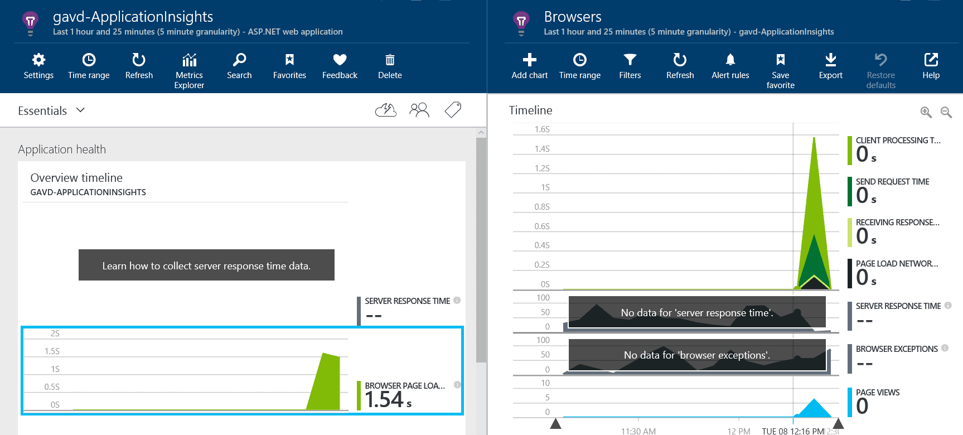Click the blue page views peak
This screenshot has height=435, width=963.
pos(814,408)
